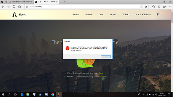
Task: Open the browser Settings and more menu
Action: tap(170, 7)
